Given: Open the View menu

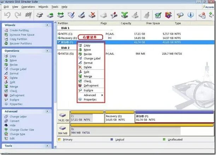Looking at the screenshot, I should [x=15, y=7].
